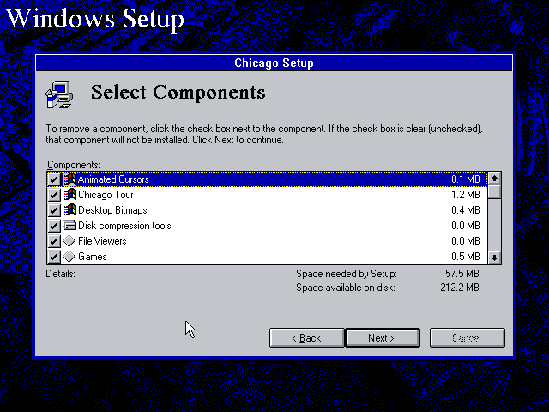The height and width of the screenshot is (412, 549).
Task: Click the Next button to continue
Action: 383,337
